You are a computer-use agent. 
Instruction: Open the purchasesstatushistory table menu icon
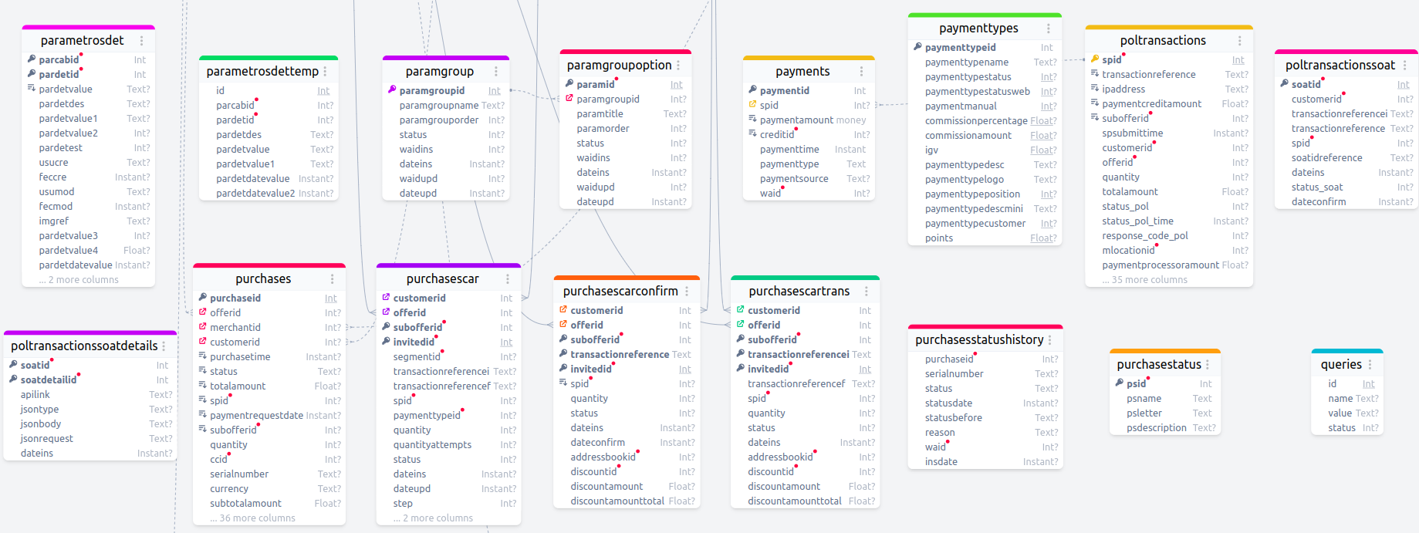point(1050,340)
